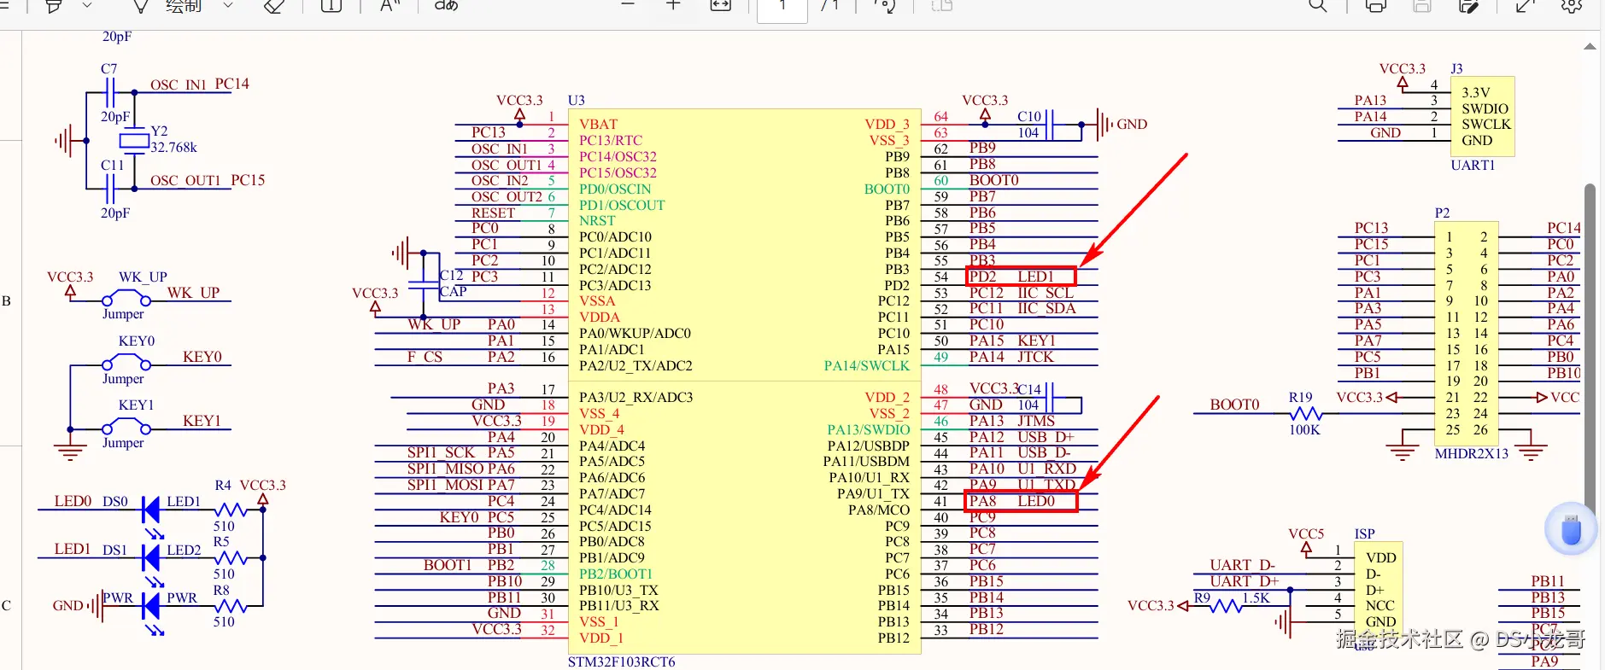Zoom out with the minus button
Image resolution: width=1605 pixels, height=670 pixels.
pos(628,5)
